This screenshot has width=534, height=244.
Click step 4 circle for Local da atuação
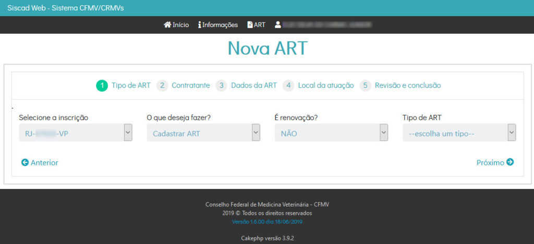pyautogui.click(x=288, y=86)
